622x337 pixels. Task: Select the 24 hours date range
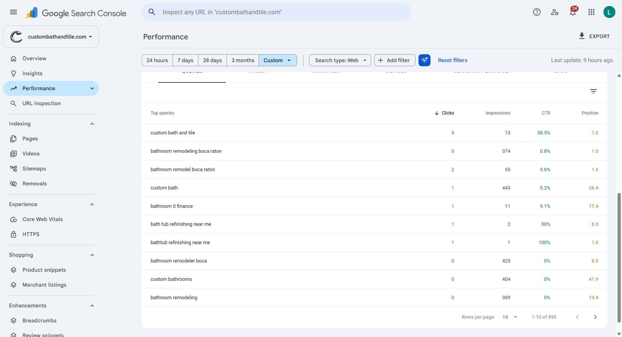click(157, 60)
